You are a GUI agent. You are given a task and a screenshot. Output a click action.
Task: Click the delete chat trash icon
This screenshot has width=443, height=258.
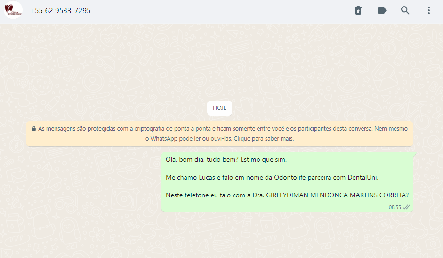[x=358, y=10]
